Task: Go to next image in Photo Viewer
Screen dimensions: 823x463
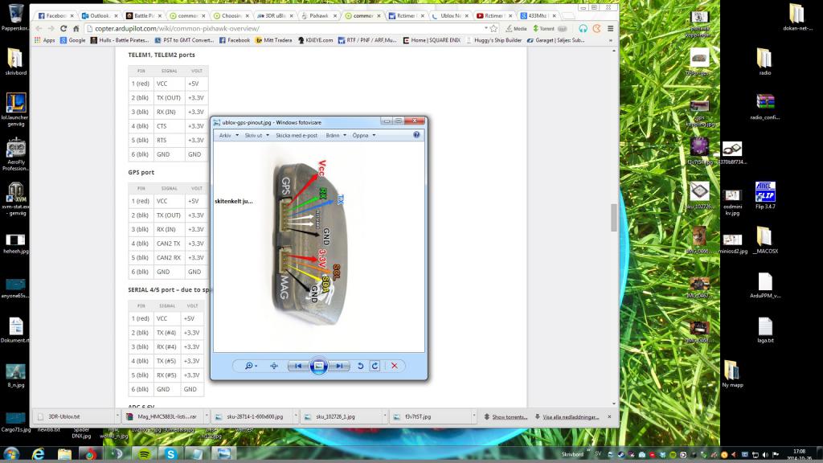Action: coord(339,366)
